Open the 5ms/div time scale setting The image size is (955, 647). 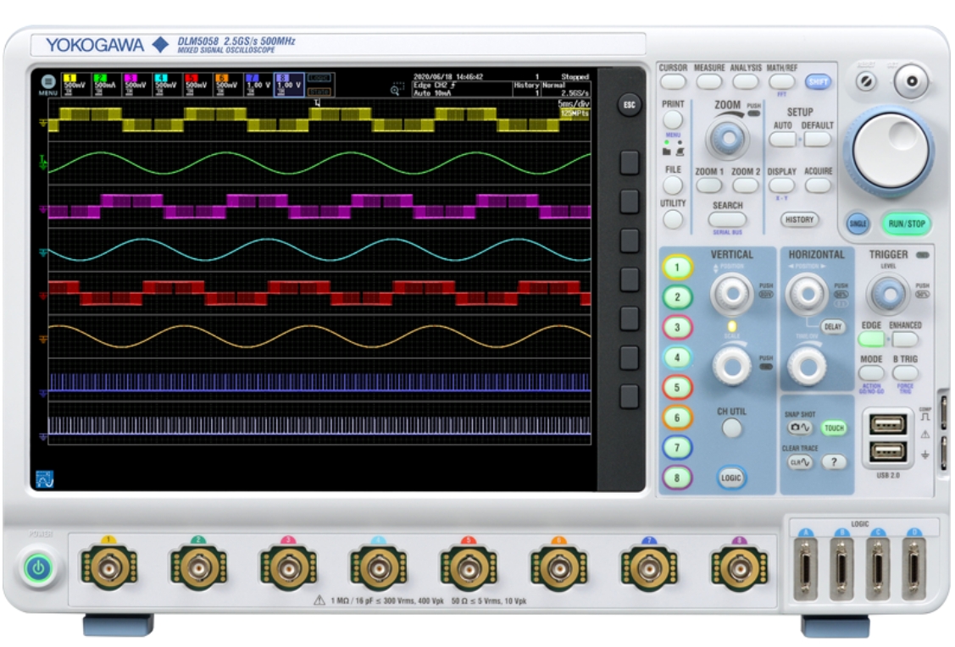click(x=574, y=102)
